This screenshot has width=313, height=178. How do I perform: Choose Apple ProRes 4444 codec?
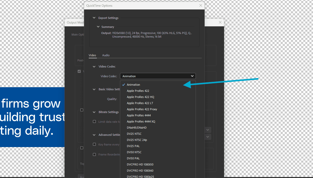point(158,115)
